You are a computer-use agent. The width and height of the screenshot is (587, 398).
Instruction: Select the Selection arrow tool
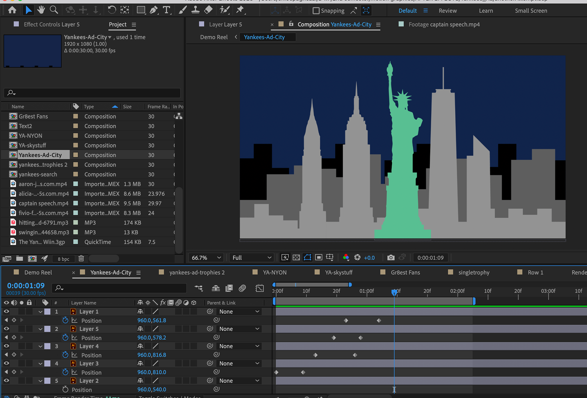28,10
